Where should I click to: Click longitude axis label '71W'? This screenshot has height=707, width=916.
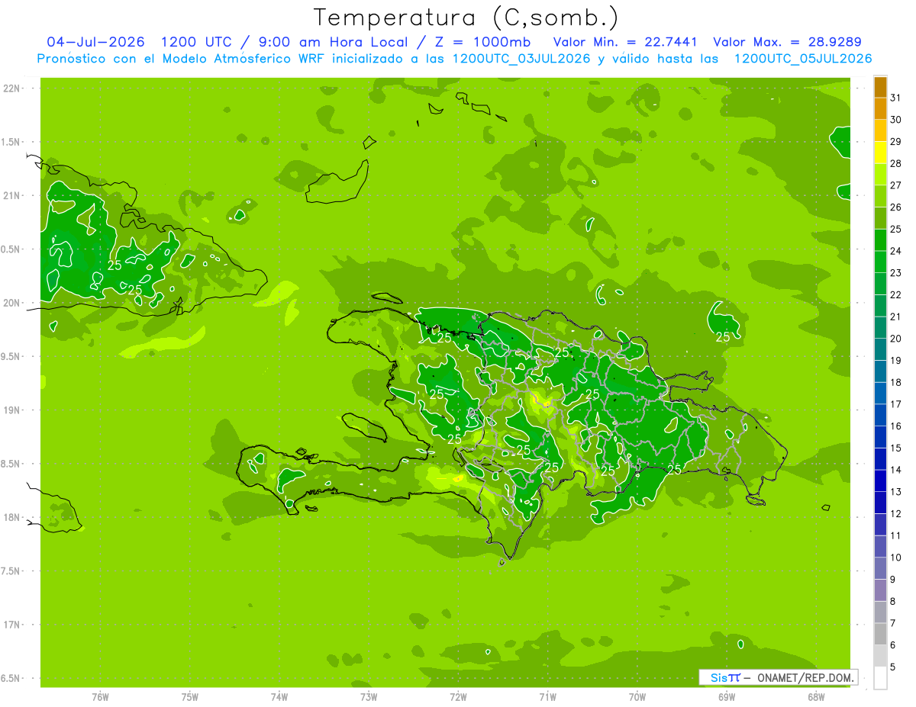[547, 696]
